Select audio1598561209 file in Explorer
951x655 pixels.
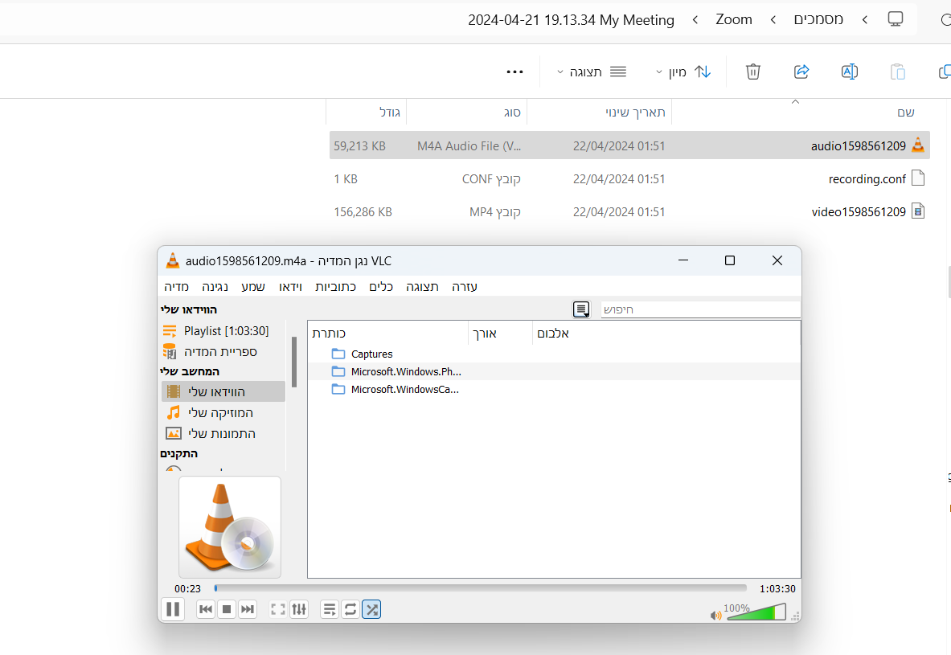629,145
